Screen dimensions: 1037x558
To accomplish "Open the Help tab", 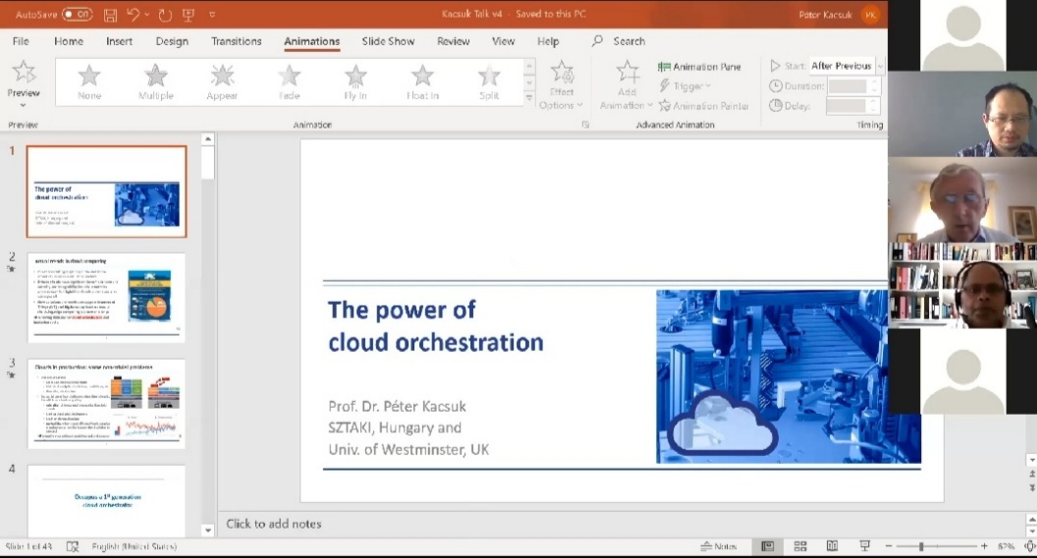I will [548, 41].
